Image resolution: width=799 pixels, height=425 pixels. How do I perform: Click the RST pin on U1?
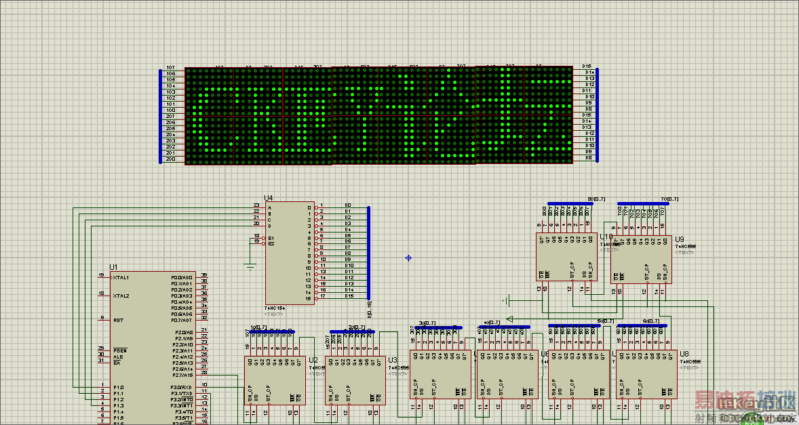point(118,320)
